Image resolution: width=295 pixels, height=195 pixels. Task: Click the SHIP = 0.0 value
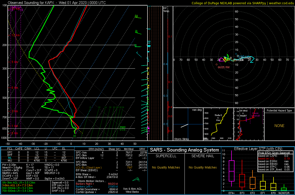click(x=58, y=191)
